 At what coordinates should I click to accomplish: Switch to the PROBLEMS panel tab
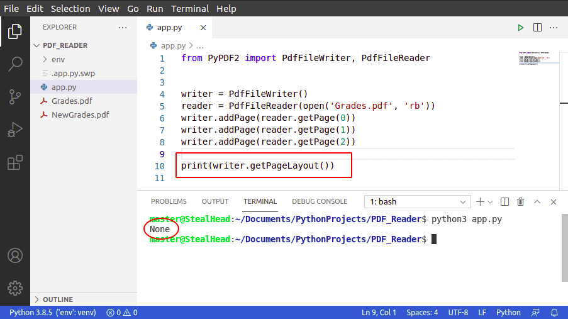click(x=169, y=201)
